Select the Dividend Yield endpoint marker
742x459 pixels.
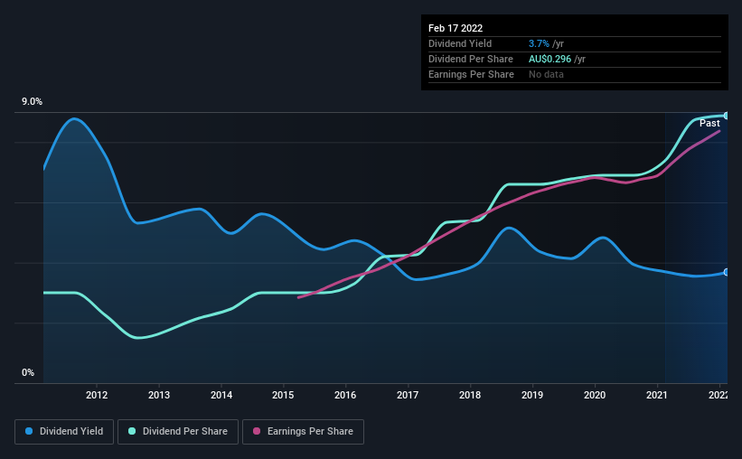727,272
